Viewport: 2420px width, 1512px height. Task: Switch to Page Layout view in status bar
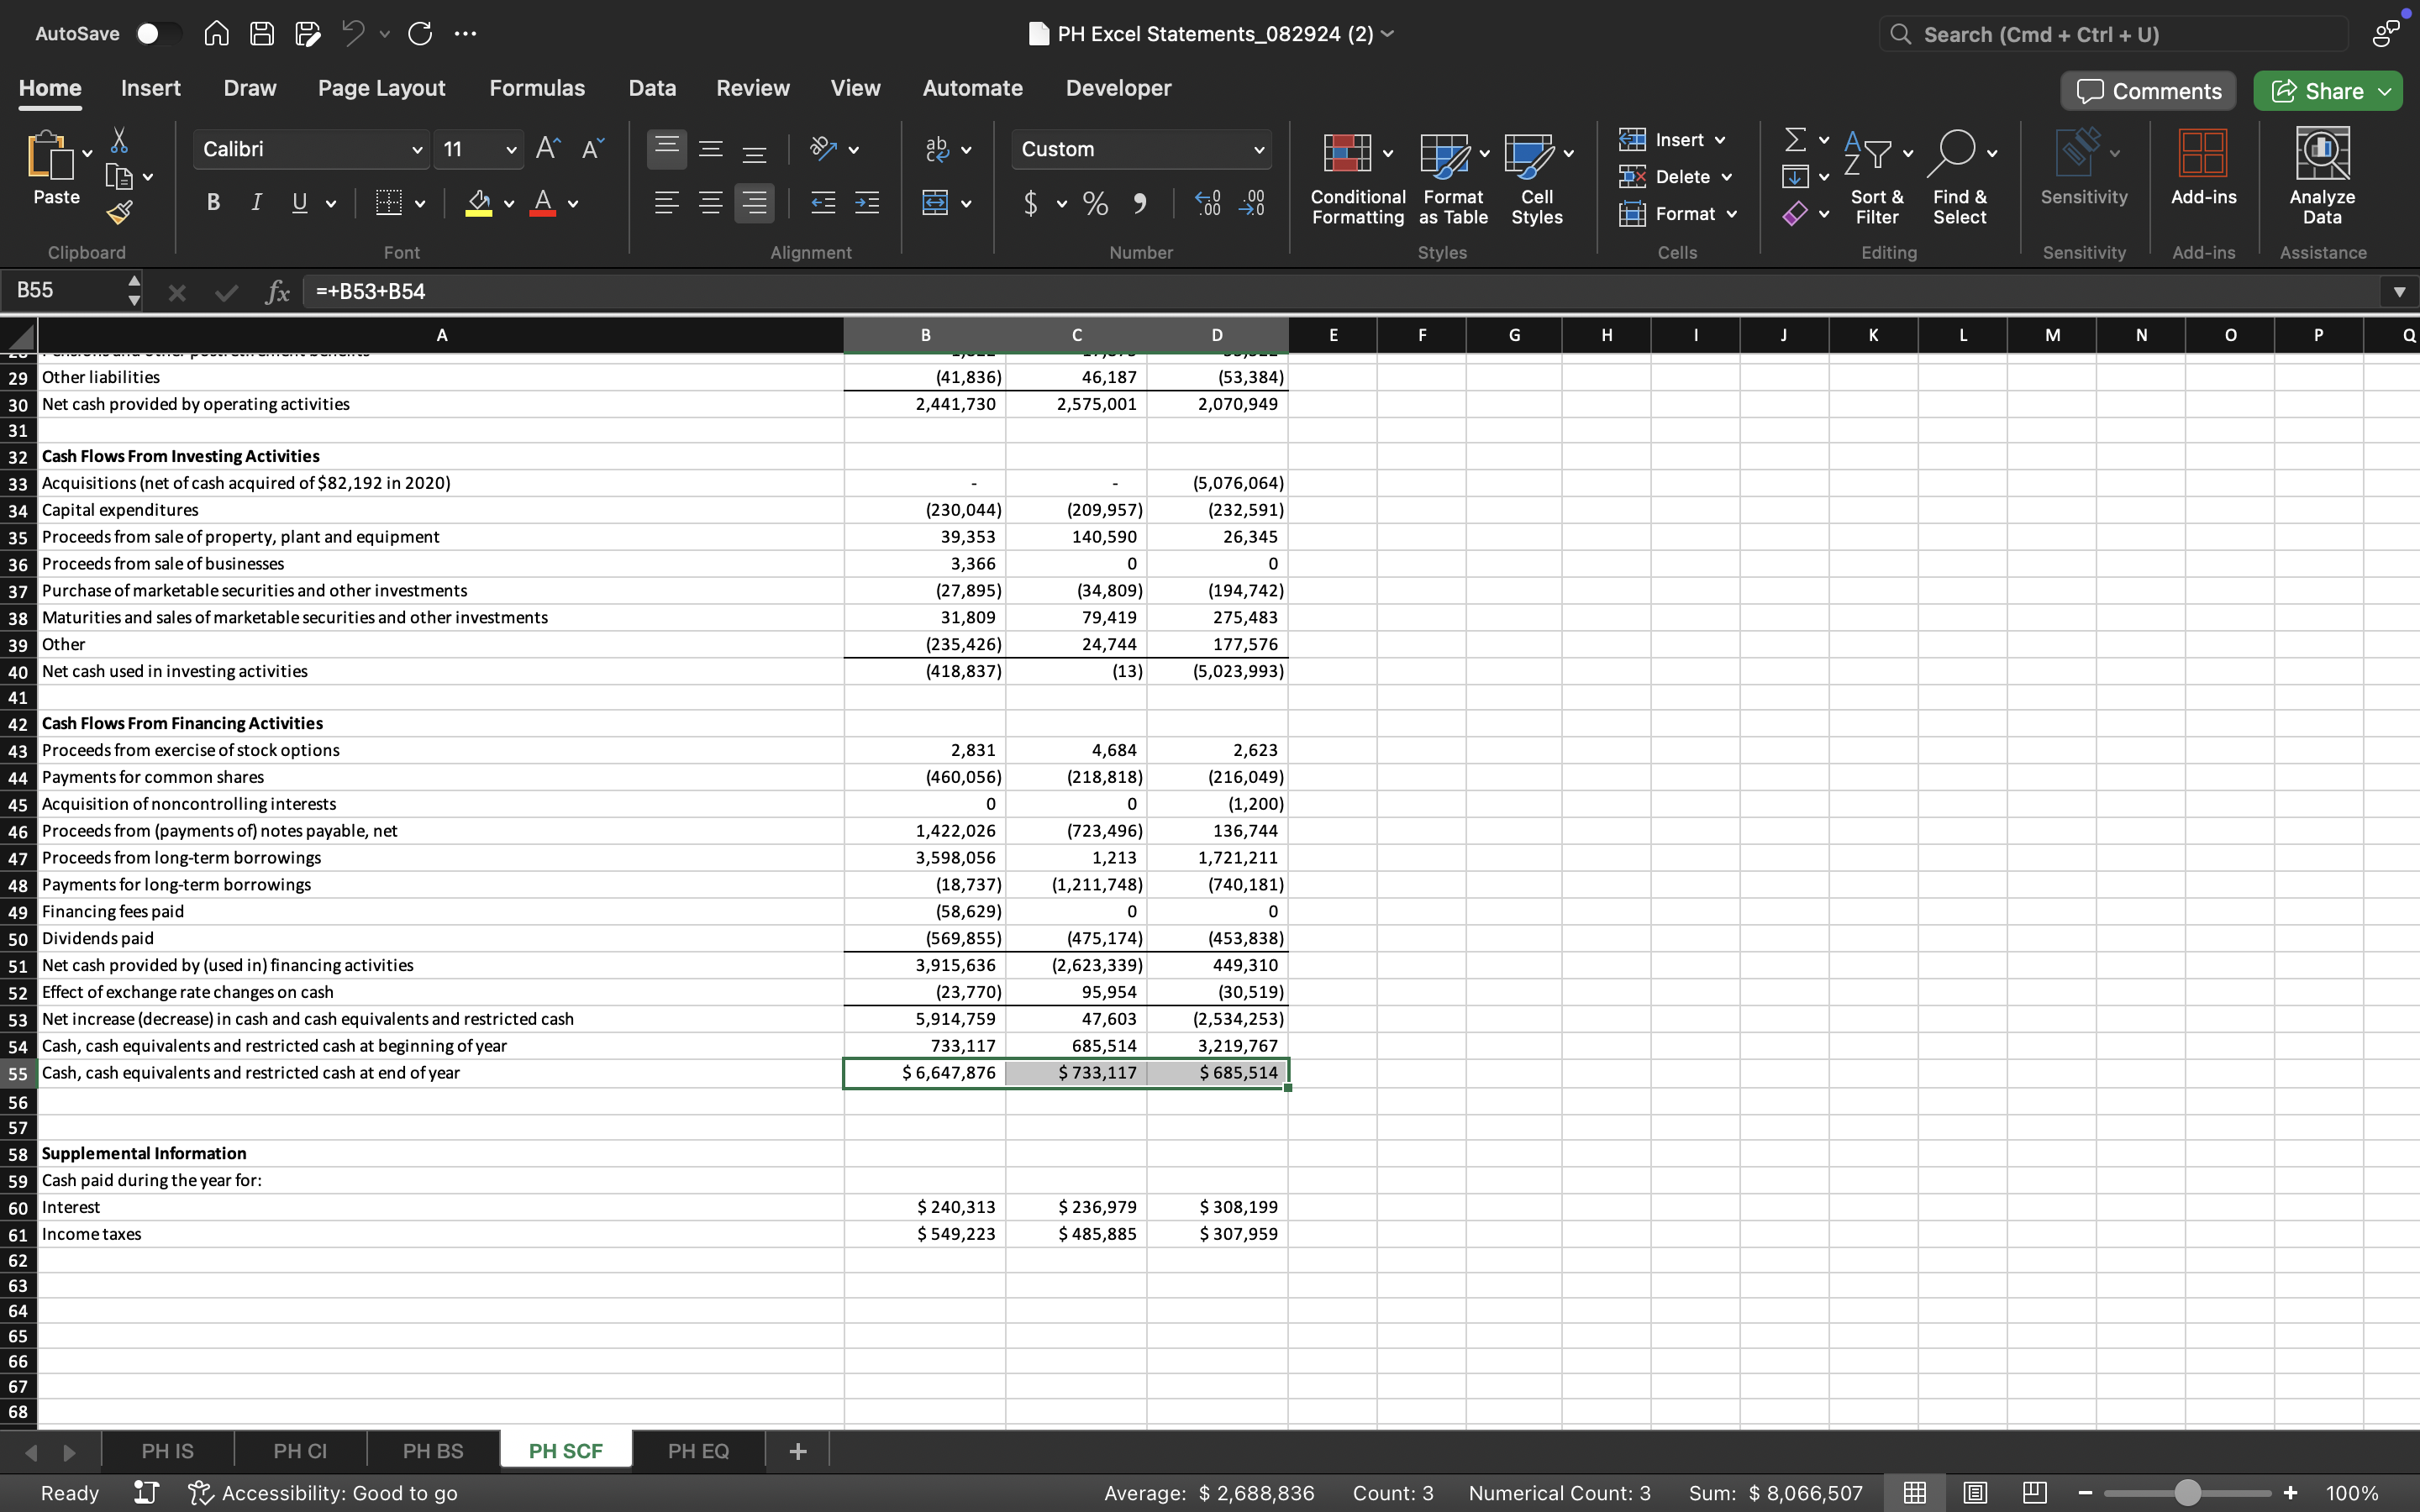click(x=1975, y=1493)
